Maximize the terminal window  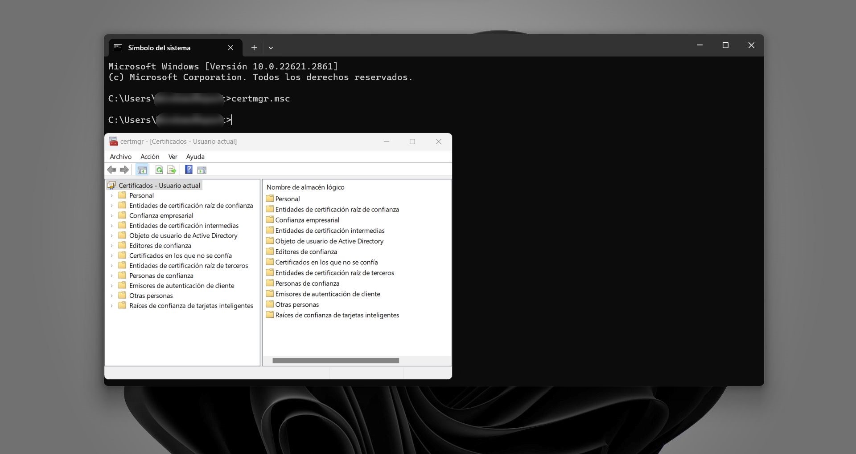(725, 45)
